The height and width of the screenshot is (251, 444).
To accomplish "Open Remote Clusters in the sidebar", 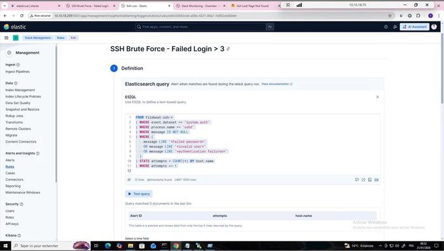I will 18,129.
